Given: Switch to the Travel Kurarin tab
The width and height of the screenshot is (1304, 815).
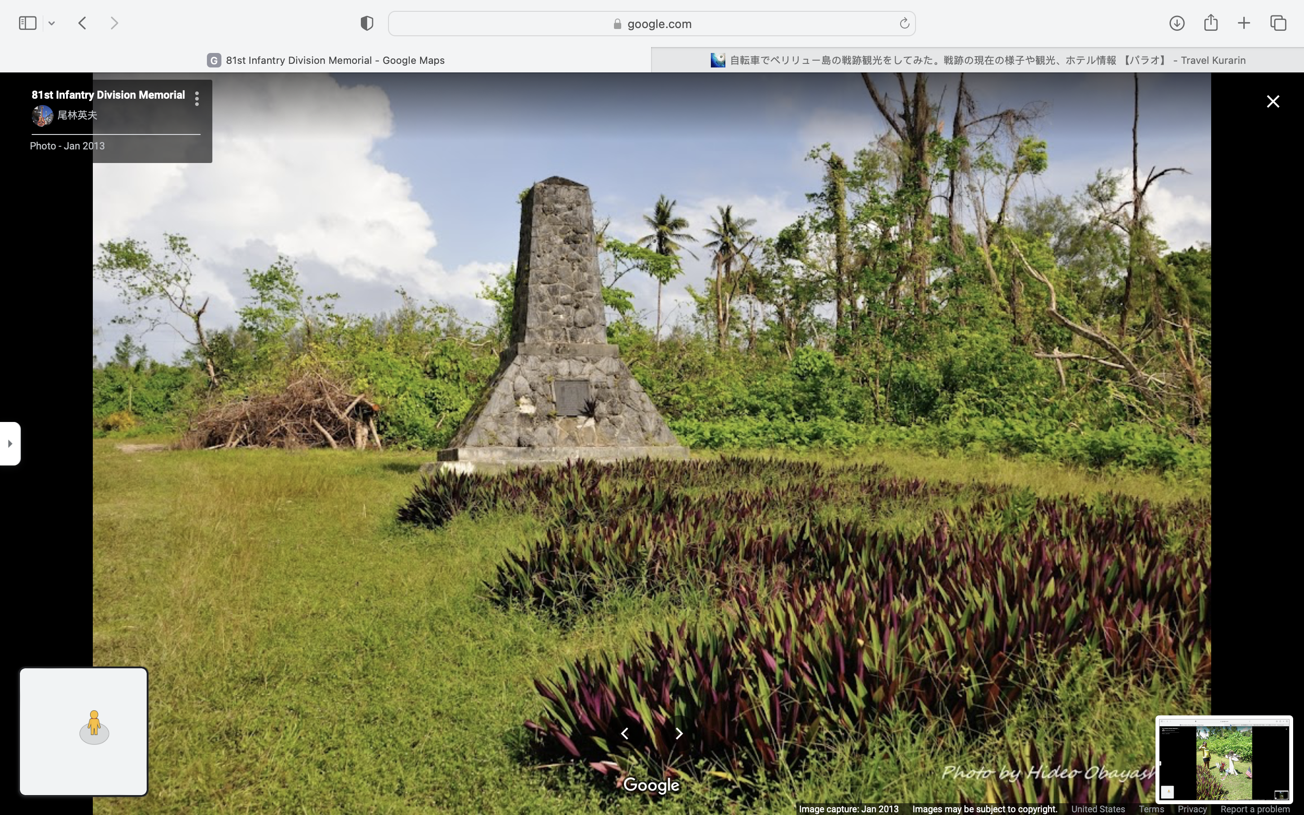Looking at the screenshot, I should click(978, 60).
